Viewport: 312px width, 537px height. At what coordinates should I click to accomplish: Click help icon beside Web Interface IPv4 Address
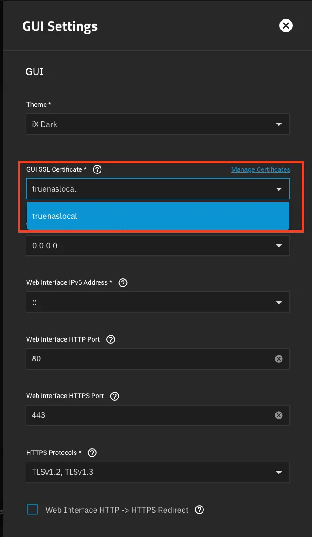(x=123, y=225)
